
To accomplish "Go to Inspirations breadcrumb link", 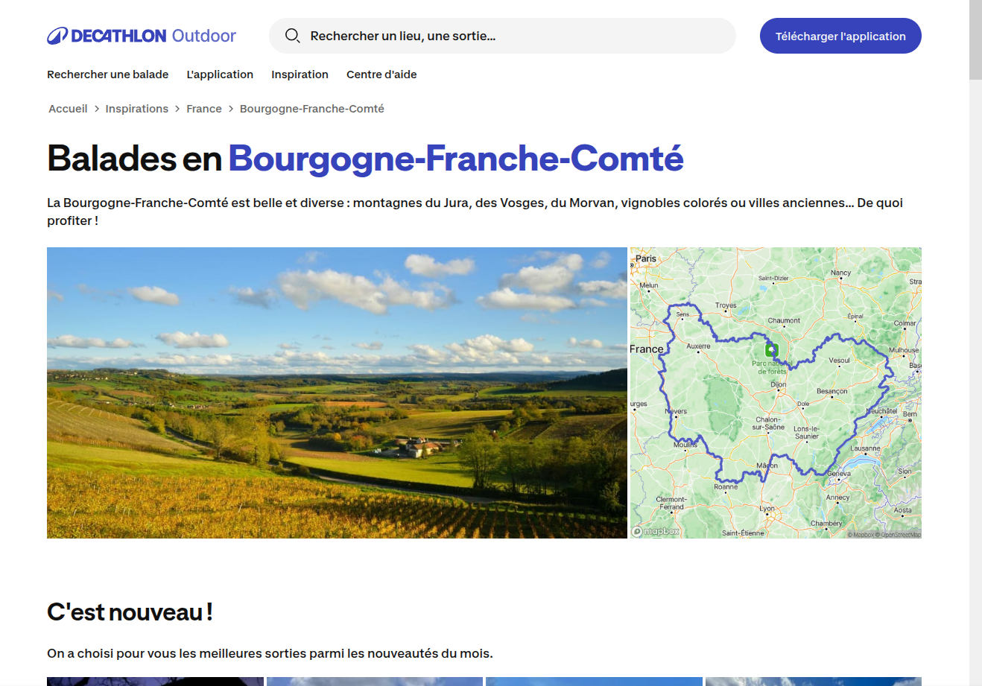I will point(137,109).
